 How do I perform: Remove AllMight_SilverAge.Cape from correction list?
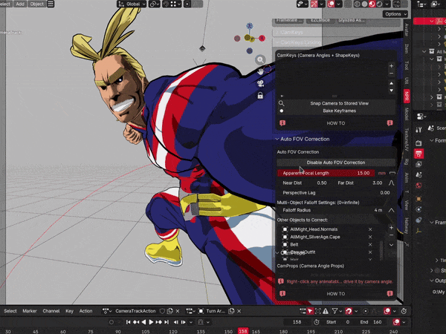[x=370, y=237]
